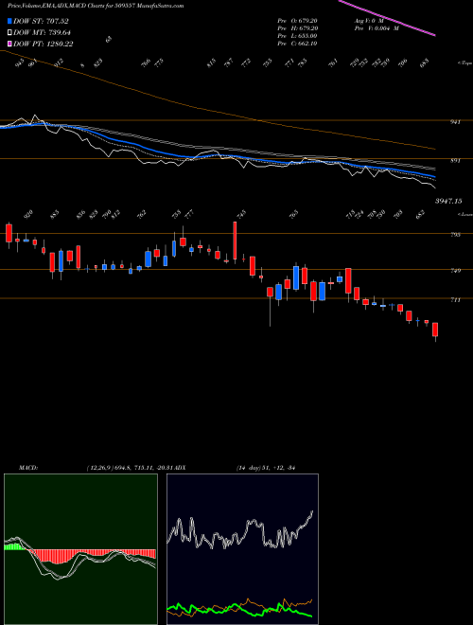Click the magenta long-term trend line

click(x=386, y=18)
